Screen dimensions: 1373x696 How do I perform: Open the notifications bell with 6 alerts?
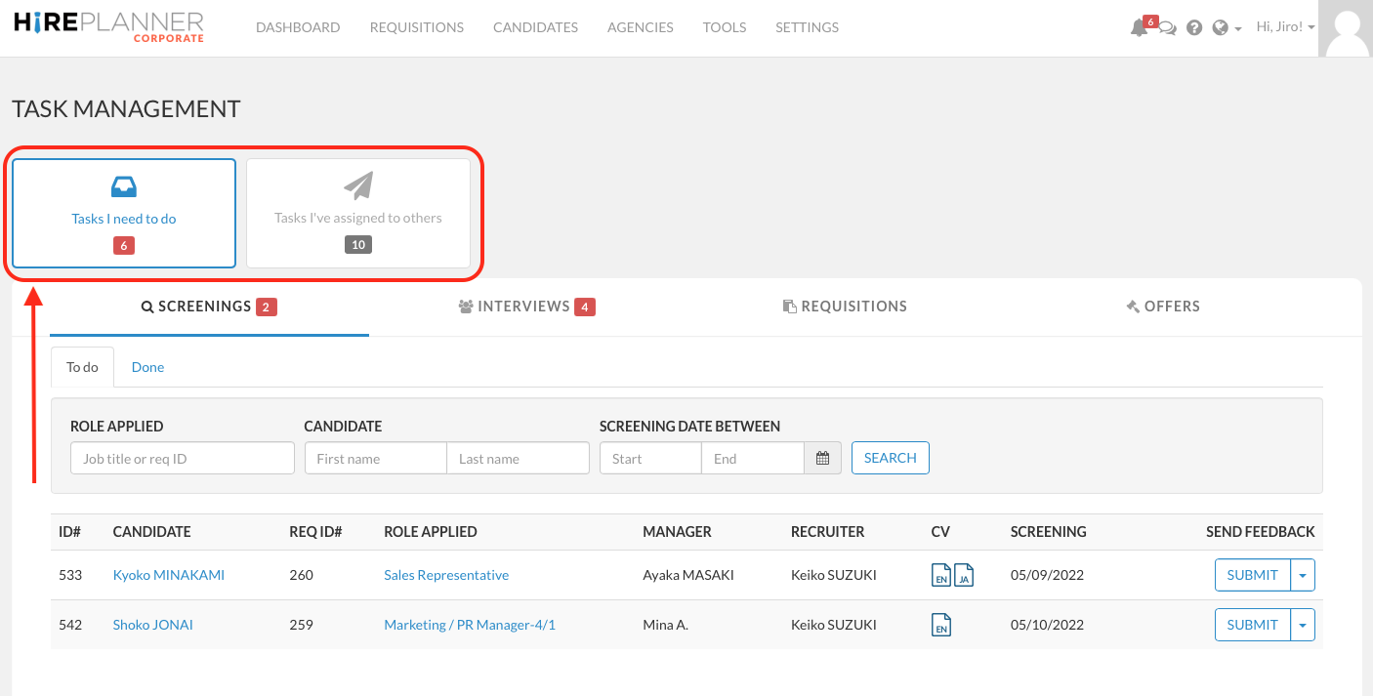click(x=1139, y=26)
